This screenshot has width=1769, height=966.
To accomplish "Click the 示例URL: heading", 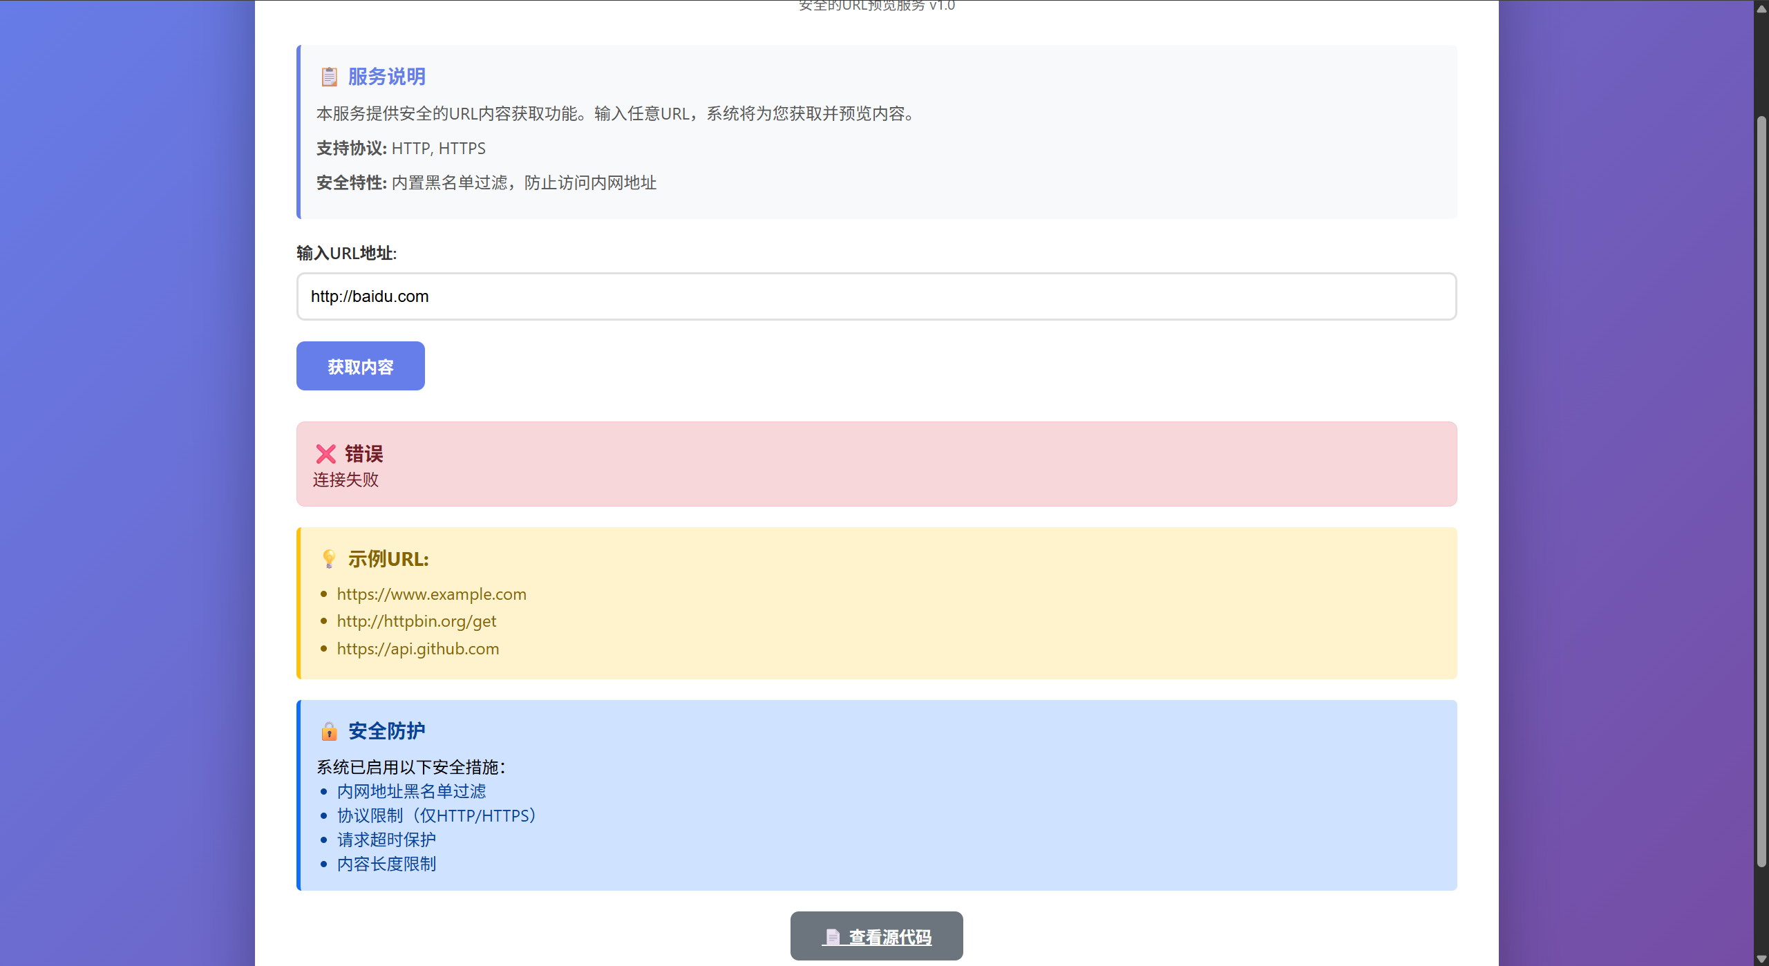I will pos(388,559).
